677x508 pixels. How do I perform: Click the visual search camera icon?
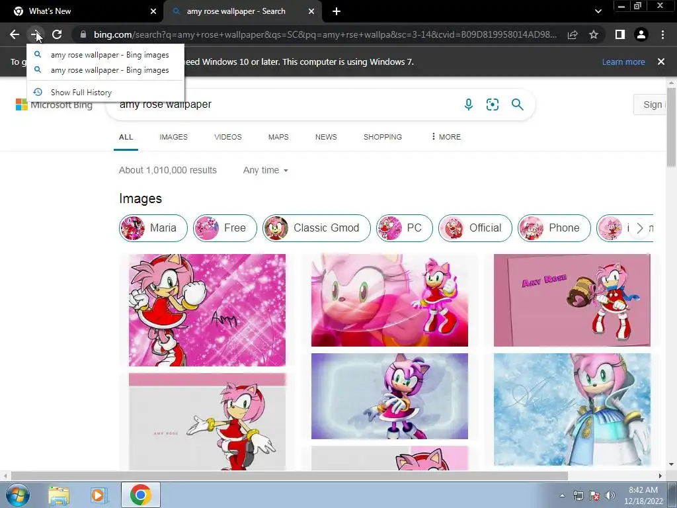[x=492, y=104]
